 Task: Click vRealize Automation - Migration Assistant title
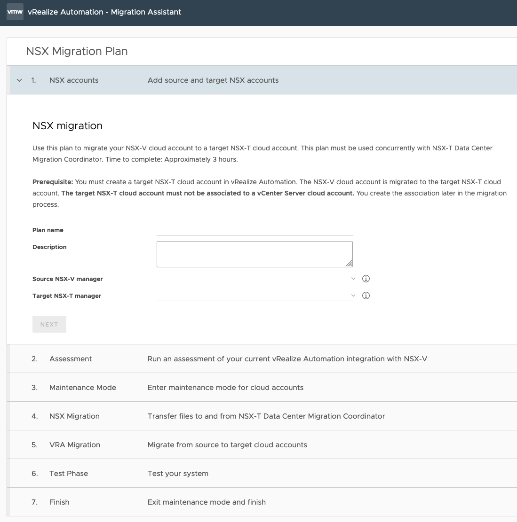[x=104, y=12]
